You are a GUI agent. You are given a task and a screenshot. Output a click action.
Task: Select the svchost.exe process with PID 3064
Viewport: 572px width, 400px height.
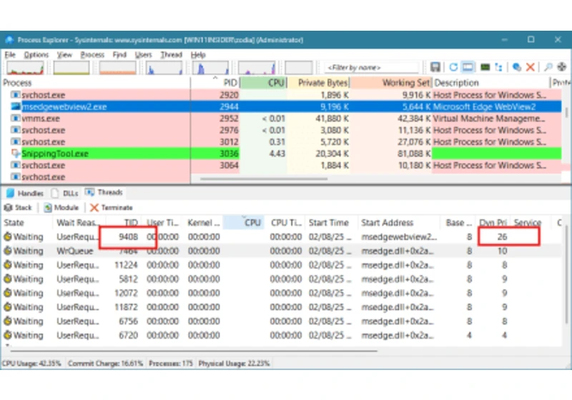tap(281, 165)
